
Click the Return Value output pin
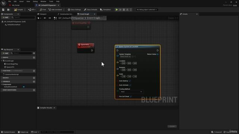click(158, 54)
